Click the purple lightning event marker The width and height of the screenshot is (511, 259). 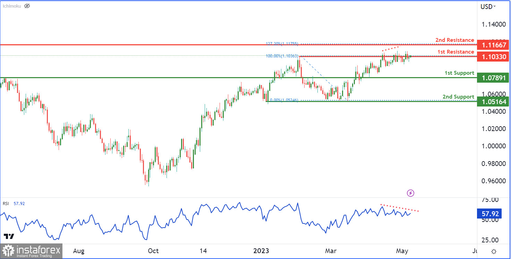(x=411, y=193)
